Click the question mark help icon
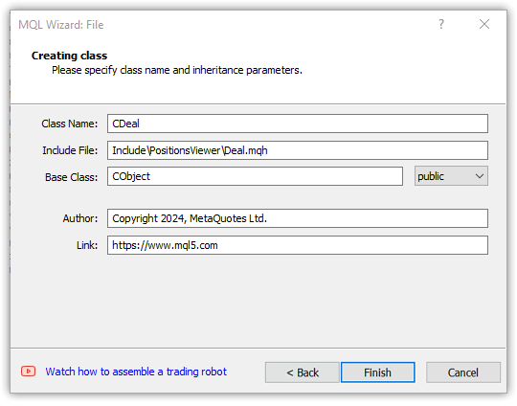Image resolution: width=517 pixels, height=406 pixels. (441, 24)
